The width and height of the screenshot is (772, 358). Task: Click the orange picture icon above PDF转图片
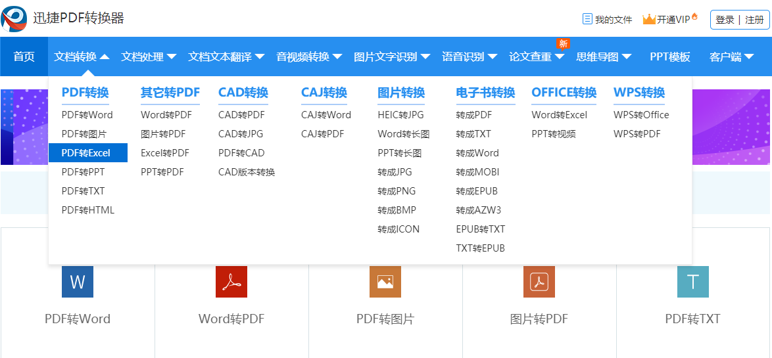pyautogui.click(x=385, y=282)
